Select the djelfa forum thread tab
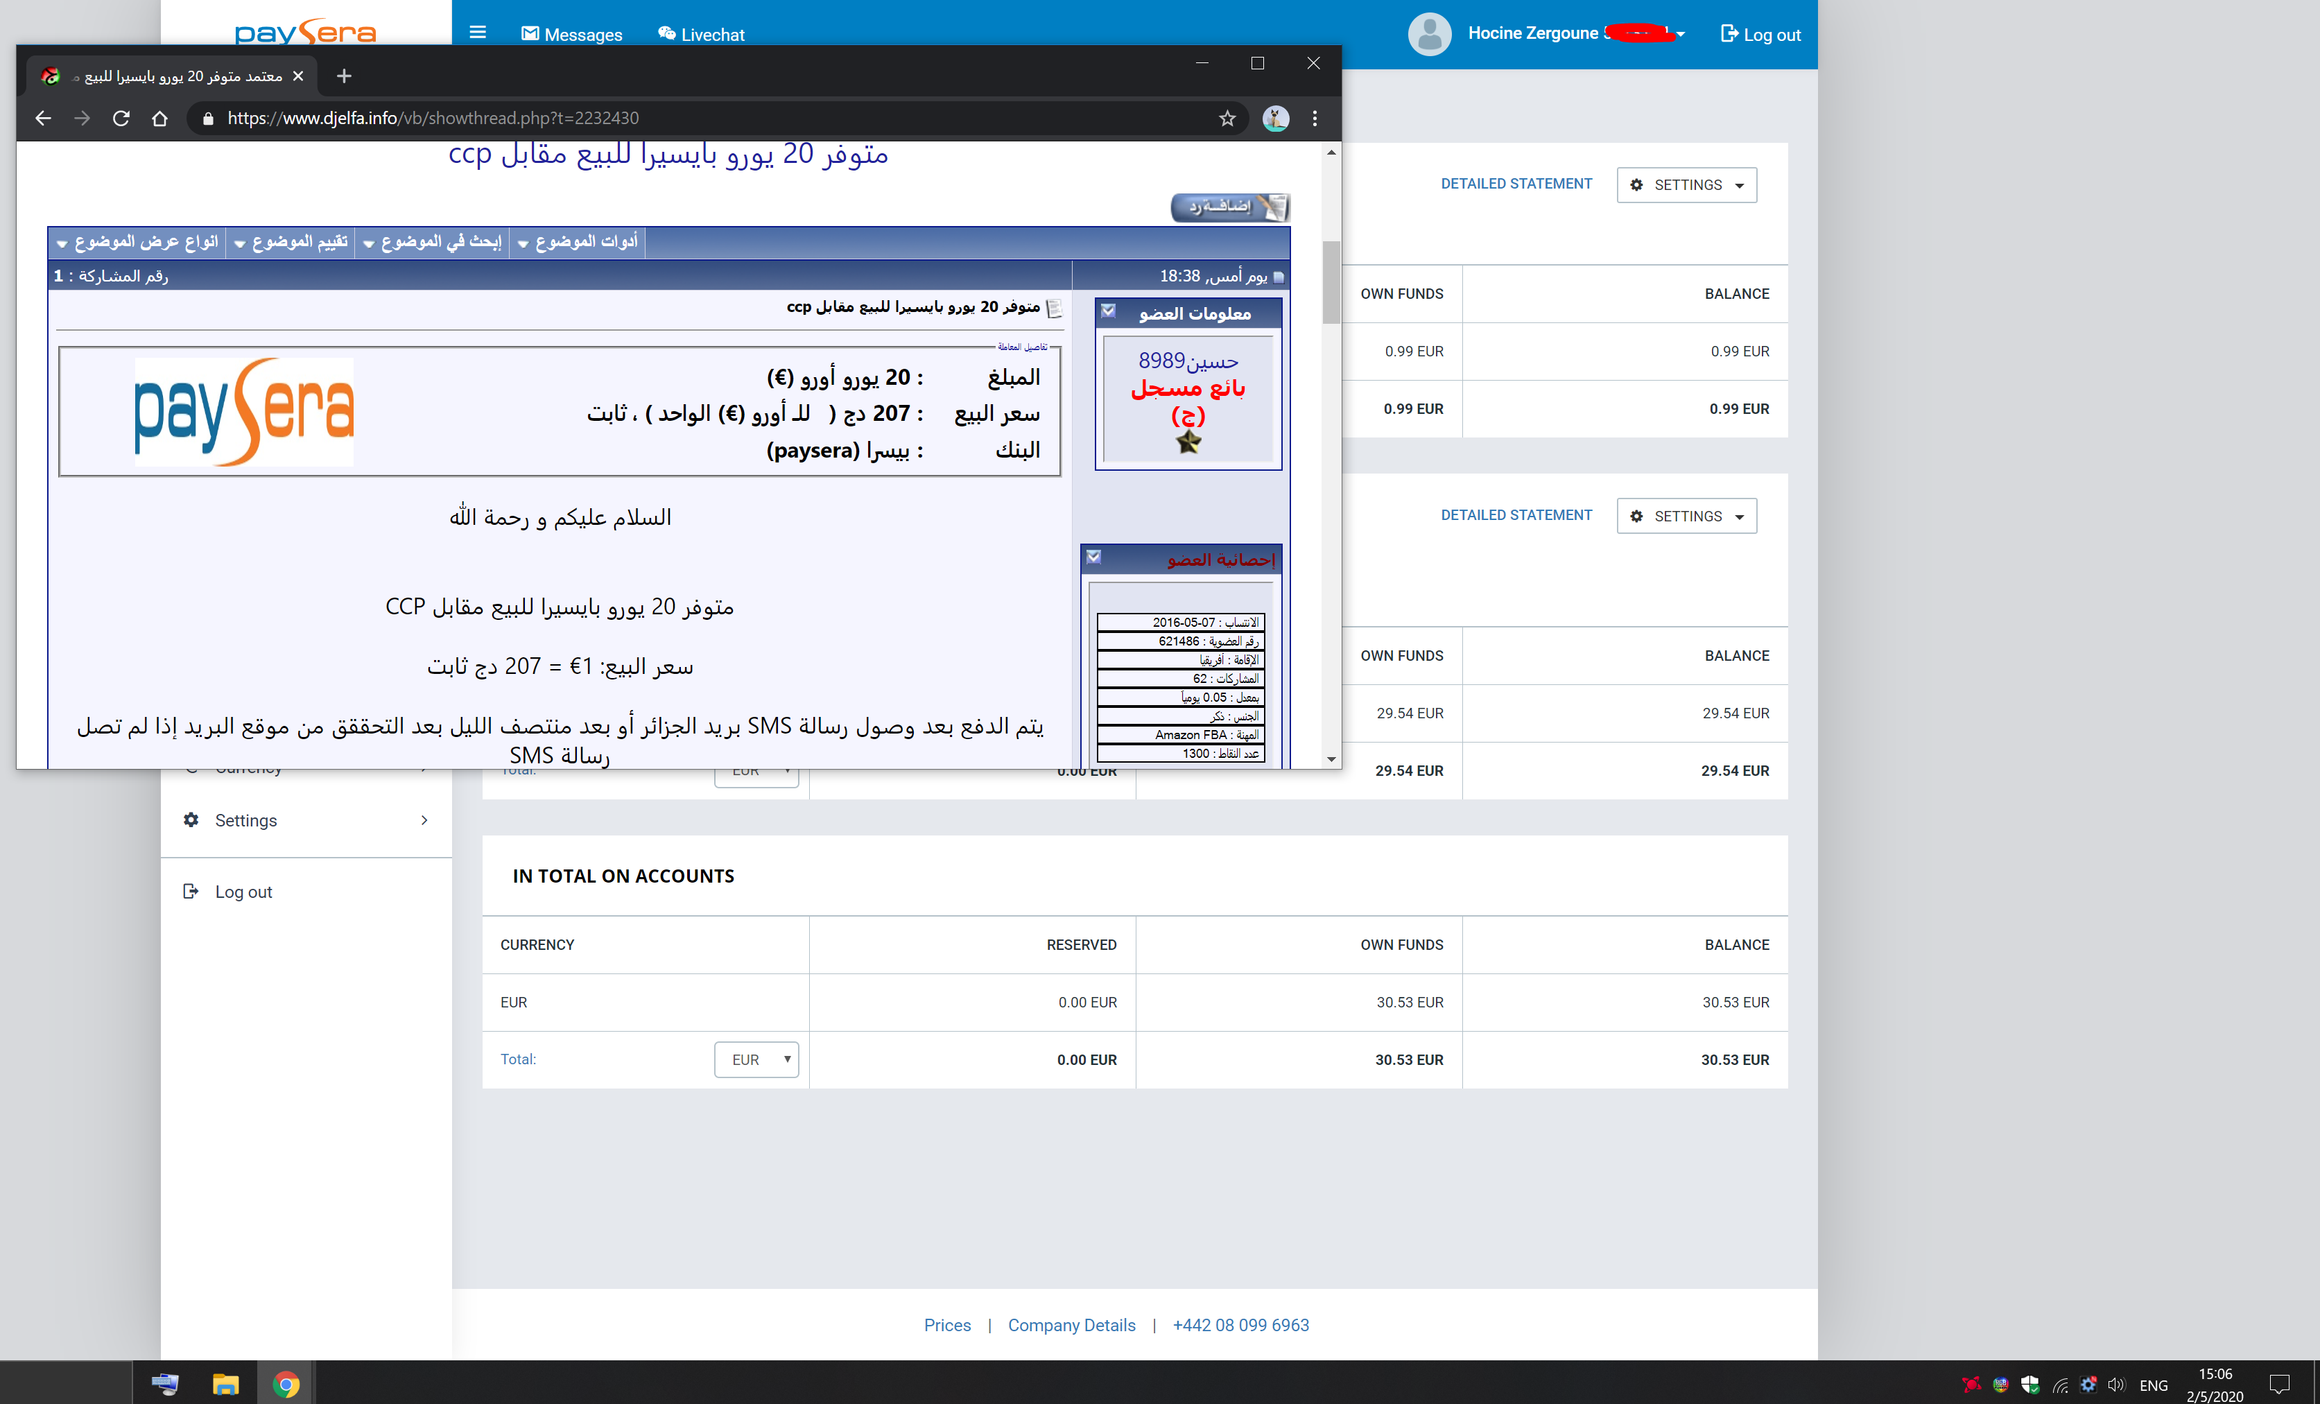 pos(171,76)
